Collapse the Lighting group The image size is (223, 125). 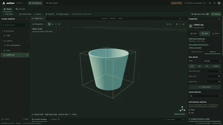pos(2,41)
